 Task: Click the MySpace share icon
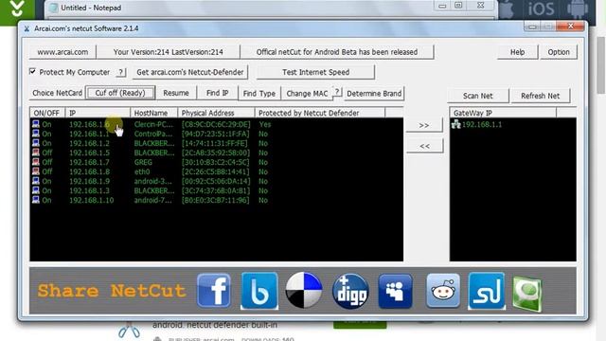(396, 291)
